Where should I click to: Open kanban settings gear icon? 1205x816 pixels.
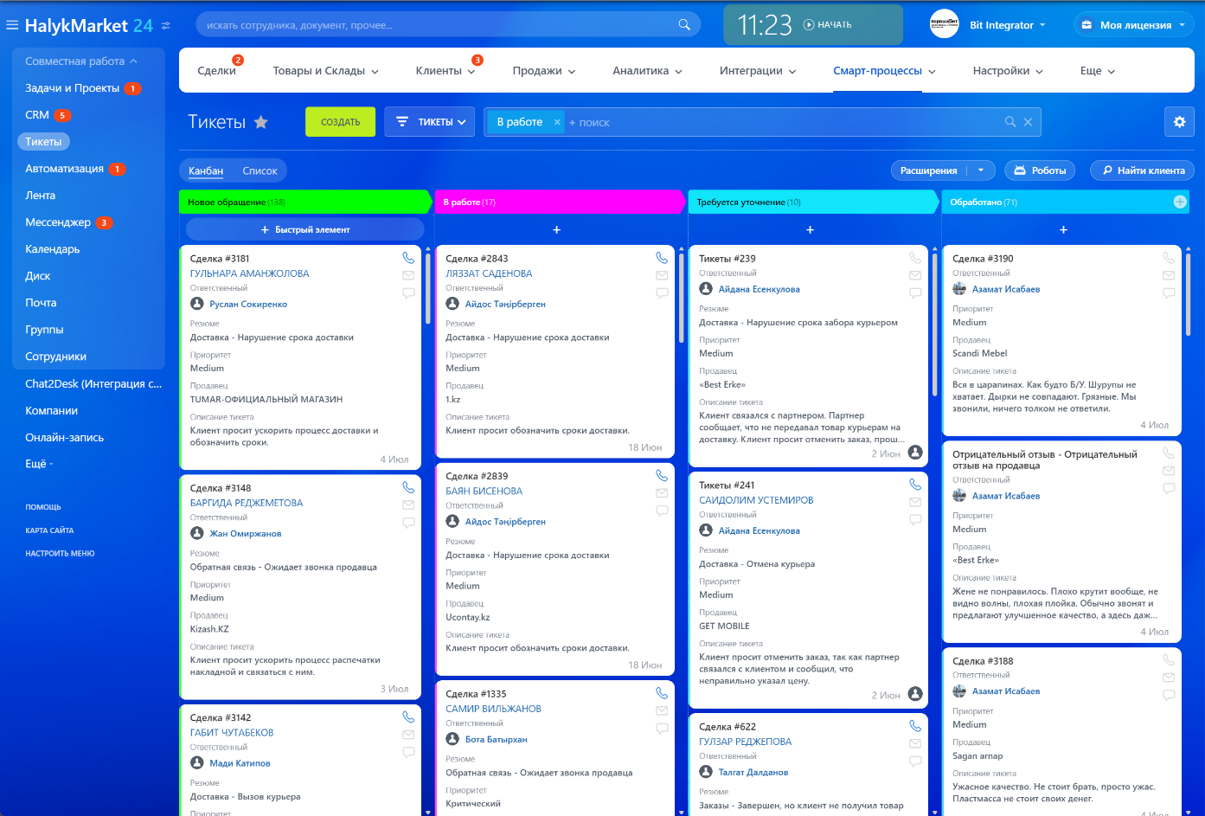[x=1179, y=122]
